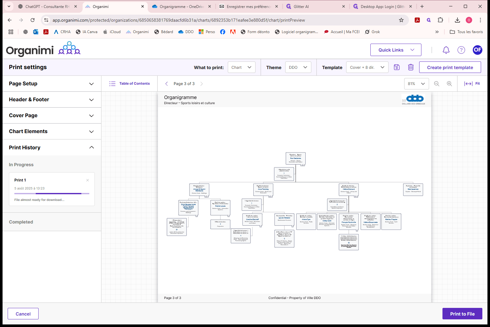Expand the Header & Footer section
Viewport: 490px width, 327px height.
[52, 99]
